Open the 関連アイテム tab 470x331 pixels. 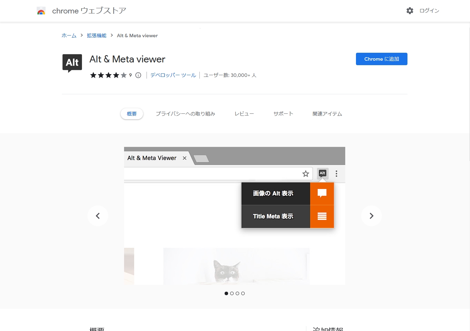[x=327, y=114]
